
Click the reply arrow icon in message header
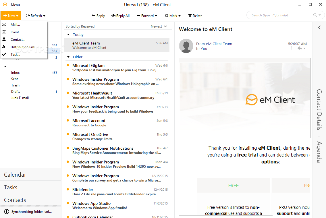[x=300, y=49]
